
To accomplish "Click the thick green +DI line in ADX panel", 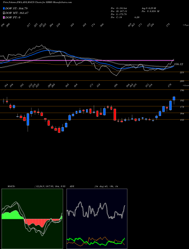I will [96, 242].
